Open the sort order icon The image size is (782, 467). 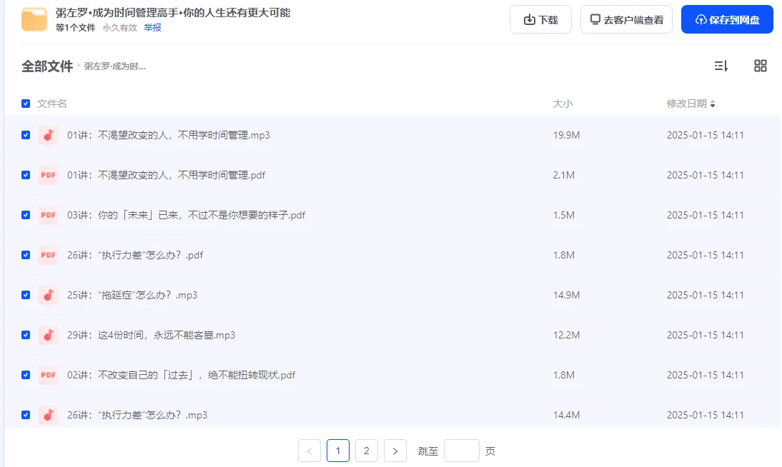721,66
